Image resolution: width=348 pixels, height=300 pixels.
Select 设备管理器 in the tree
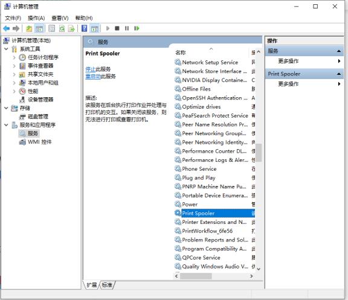(x=40, y=100)
